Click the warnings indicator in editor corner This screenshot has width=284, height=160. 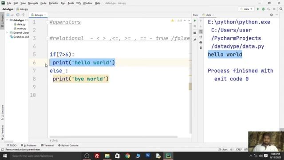177,20
